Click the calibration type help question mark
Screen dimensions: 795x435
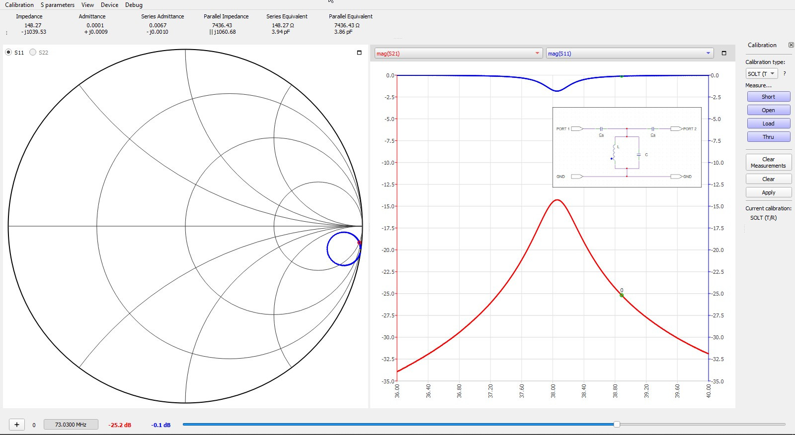pyautogui.click(x=785, y=73)
